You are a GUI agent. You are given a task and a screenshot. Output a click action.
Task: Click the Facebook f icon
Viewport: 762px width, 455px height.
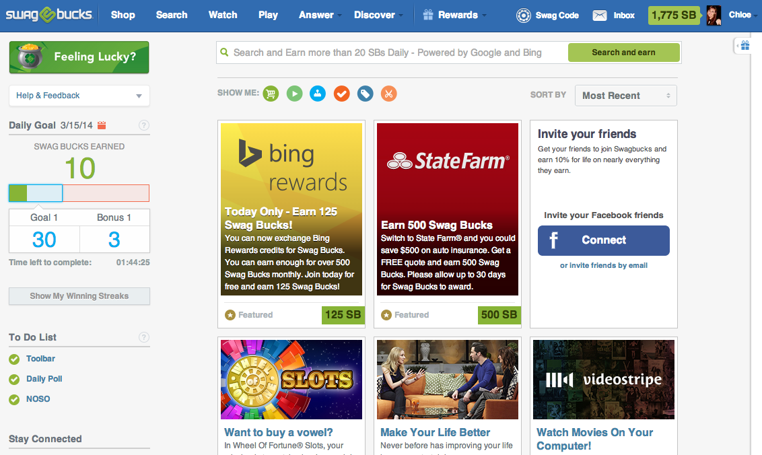coord(553,240)
